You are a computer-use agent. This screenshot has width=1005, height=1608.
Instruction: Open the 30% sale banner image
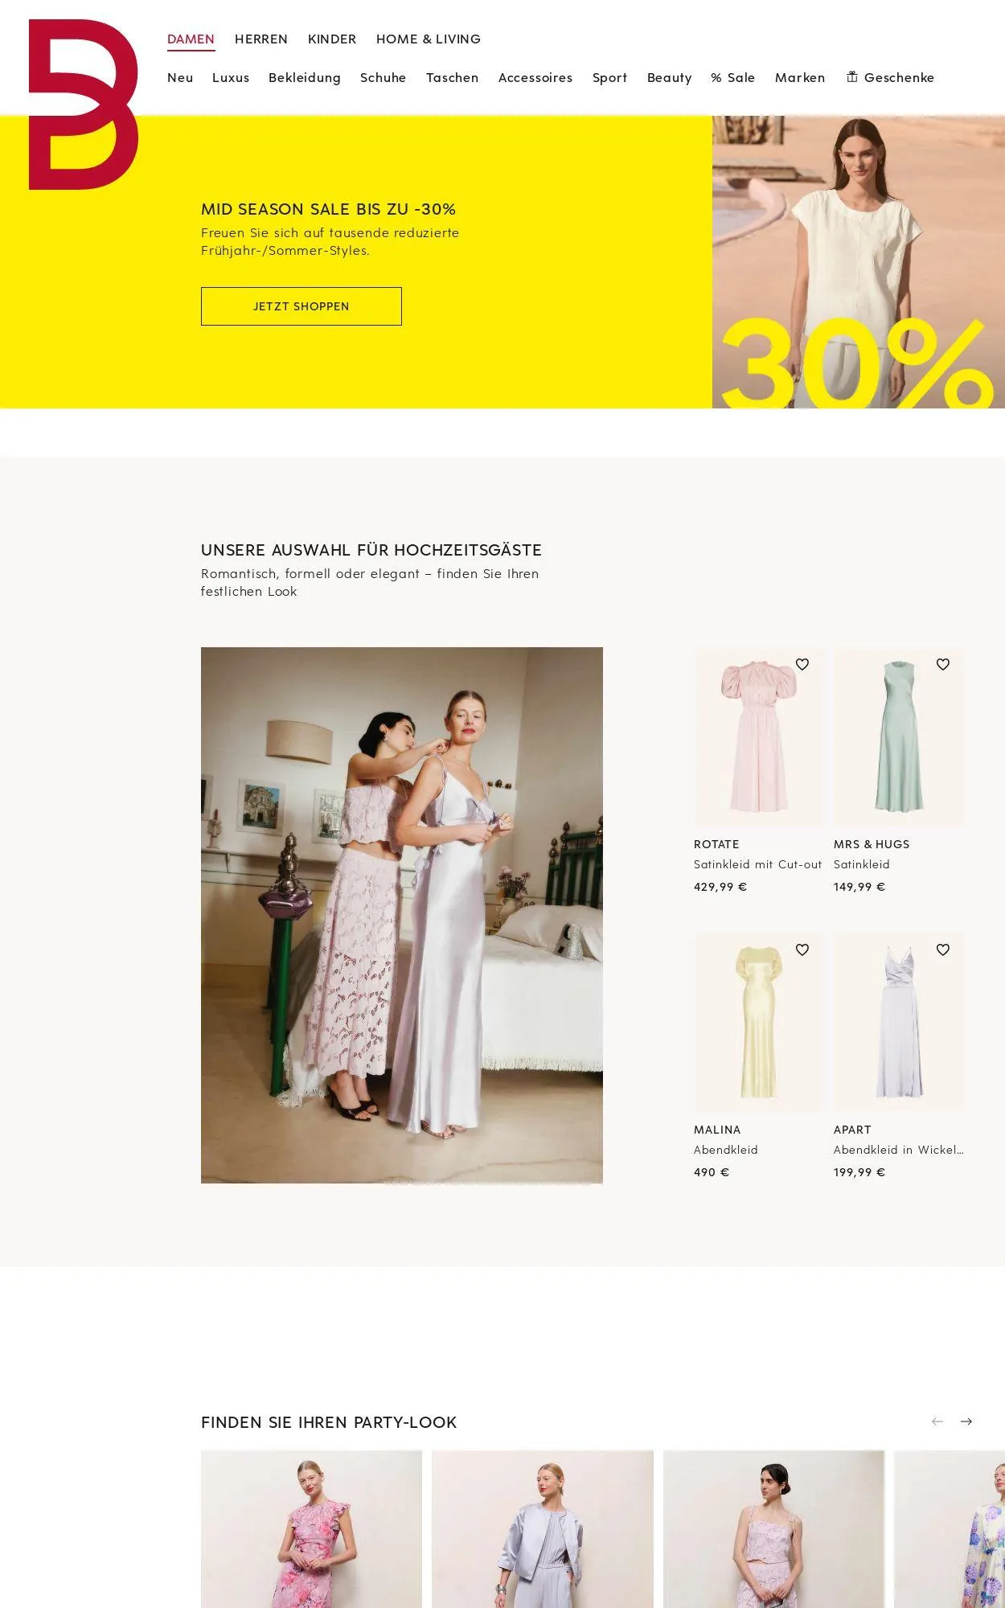859,262
